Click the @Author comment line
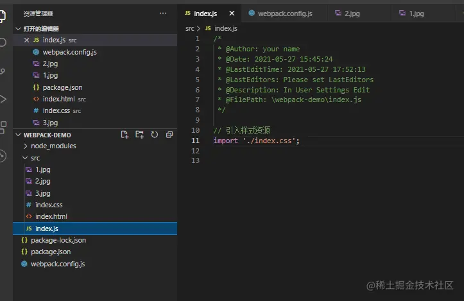The height and width of the screenshot is (301, 464). point(259,49)
